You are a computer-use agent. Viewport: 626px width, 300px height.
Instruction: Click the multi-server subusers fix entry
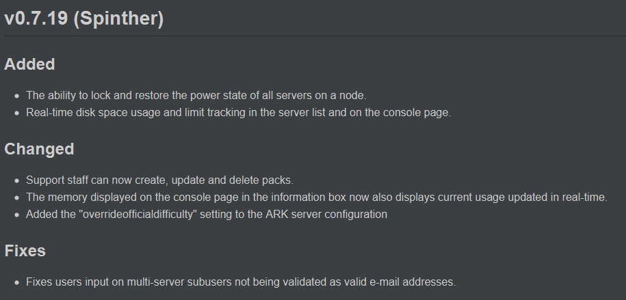coord(241,282)
